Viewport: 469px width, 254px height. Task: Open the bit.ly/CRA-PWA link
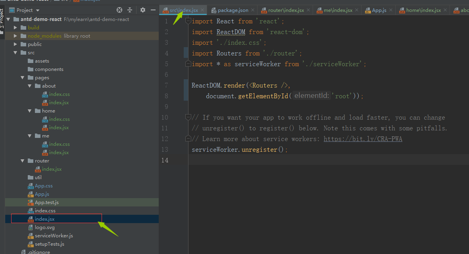click(x=363, y=139)
